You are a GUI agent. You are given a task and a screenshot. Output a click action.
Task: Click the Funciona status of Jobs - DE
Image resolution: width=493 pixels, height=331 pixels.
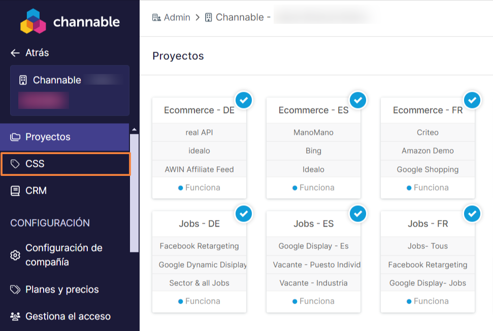200,301
